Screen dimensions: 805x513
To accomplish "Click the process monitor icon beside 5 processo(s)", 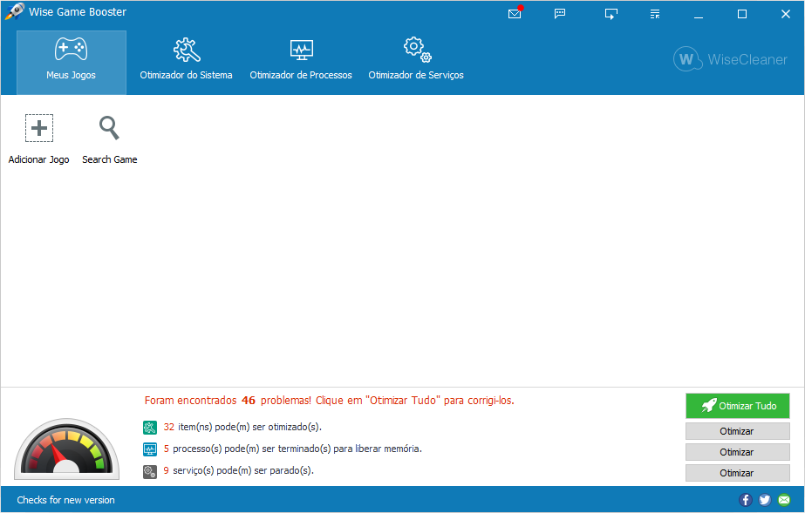I will tap(150, 449).
